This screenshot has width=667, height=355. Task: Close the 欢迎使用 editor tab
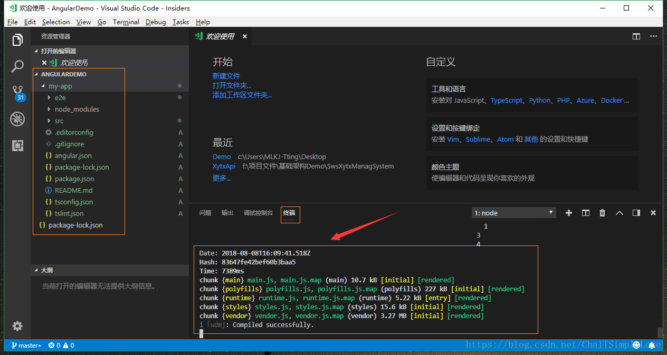tap(245, 36)
